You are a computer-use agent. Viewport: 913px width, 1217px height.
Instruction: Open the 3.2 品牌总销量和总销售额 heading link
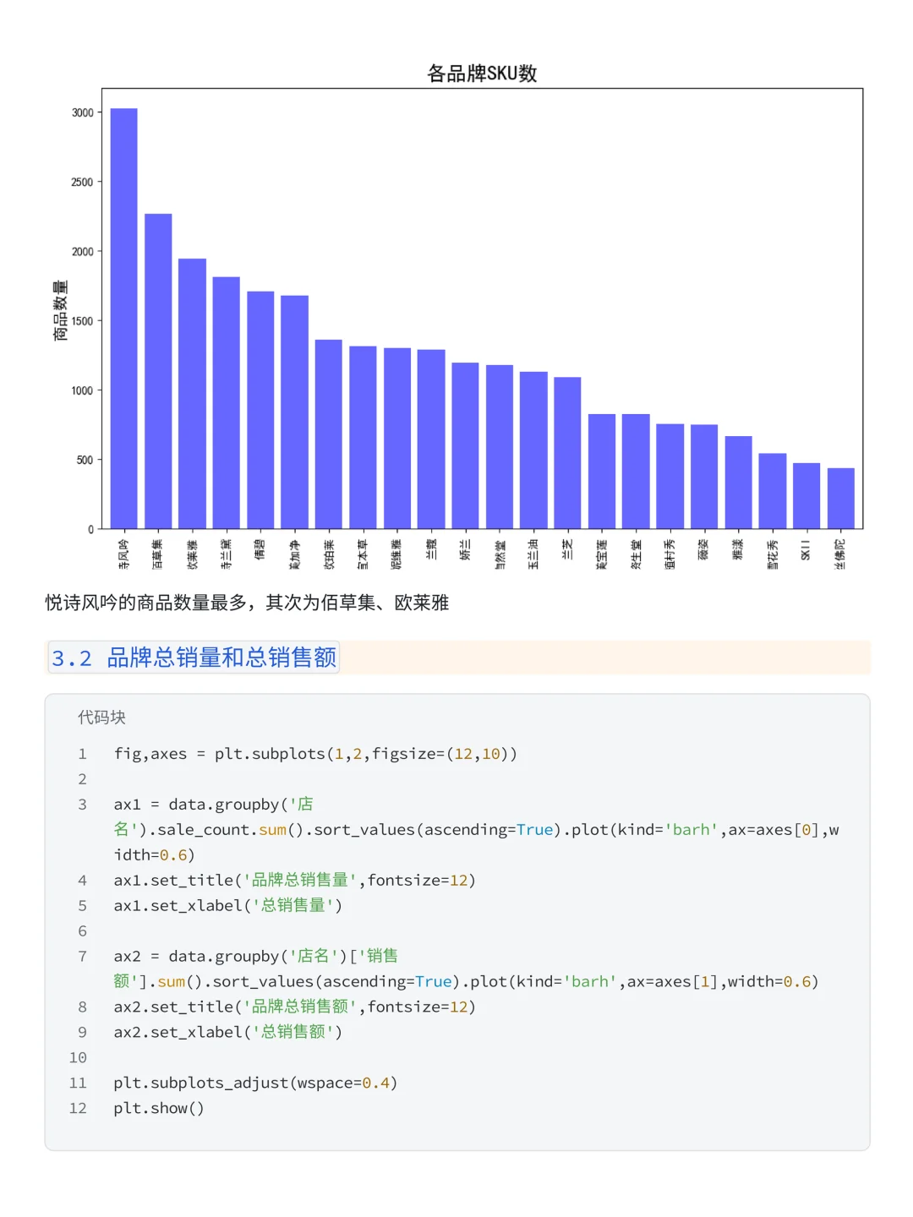[x=194, y=658]
